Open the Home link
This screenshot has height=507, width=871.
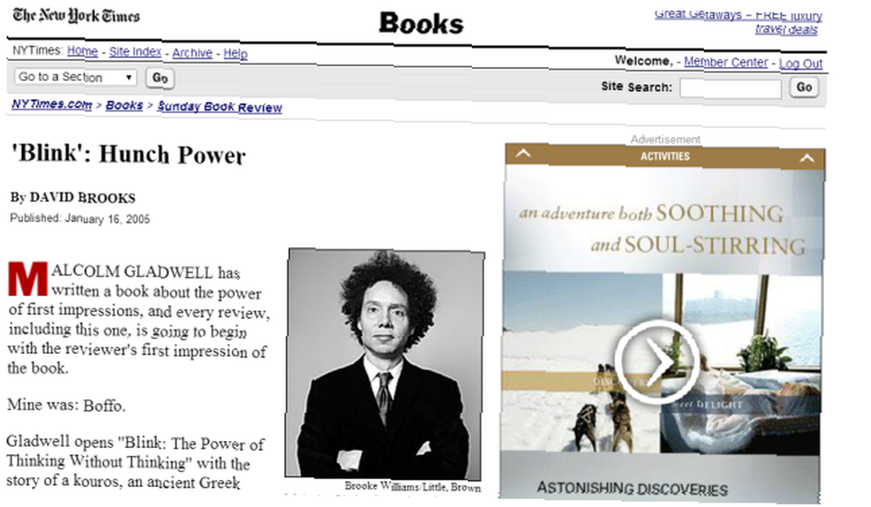pyautogui.click(x=82, y=51)
